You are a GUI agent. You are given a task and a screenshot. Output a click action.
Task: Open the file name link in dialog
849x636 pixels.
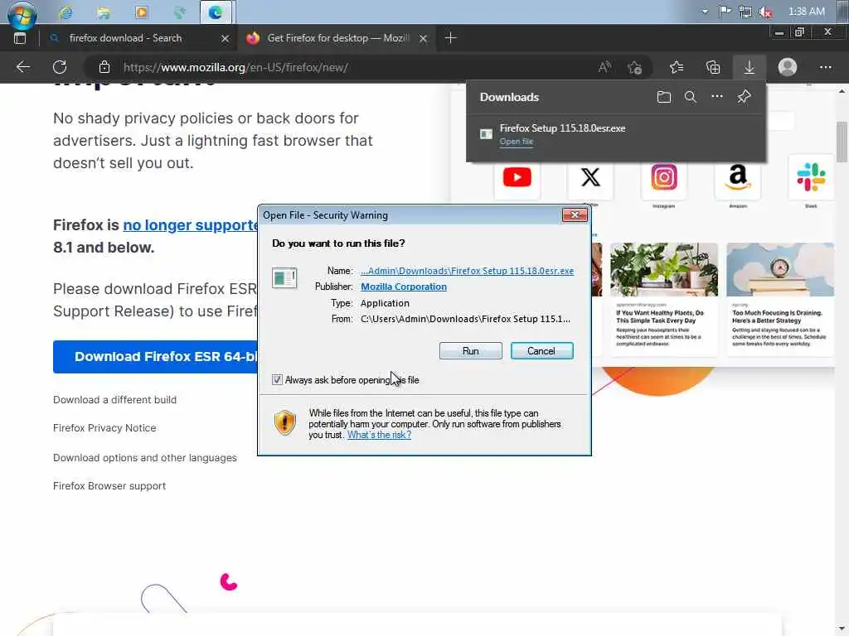coord(468,271)
